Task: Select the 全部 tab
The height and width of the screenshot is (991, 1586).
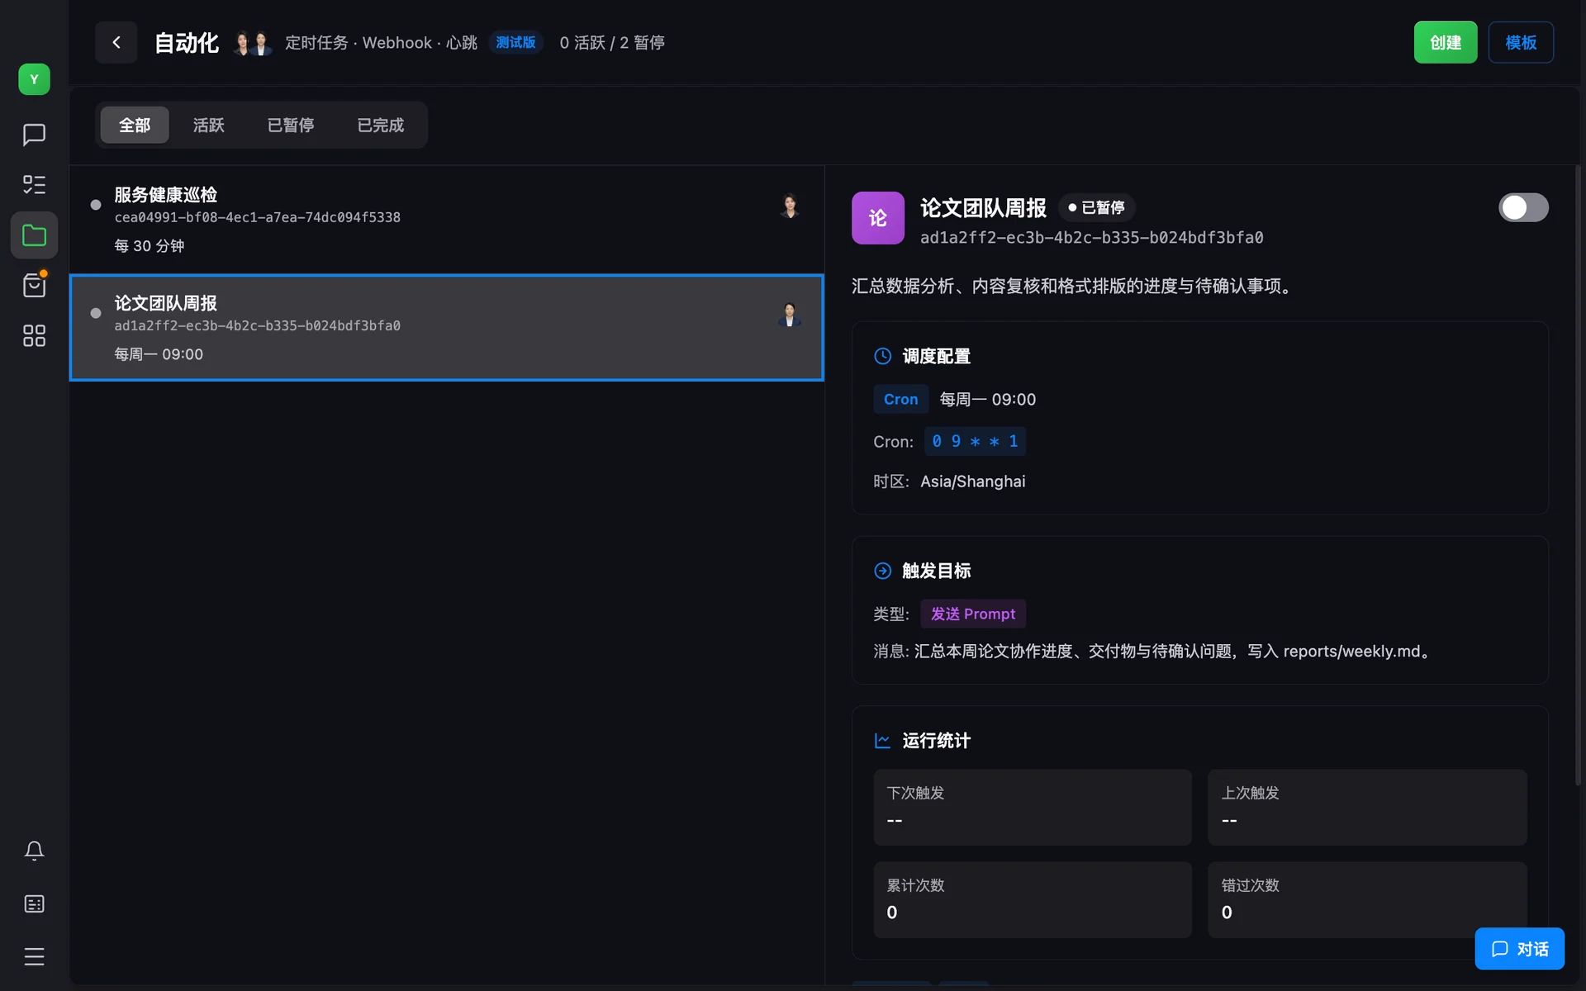Action: (x=135, y=125)
